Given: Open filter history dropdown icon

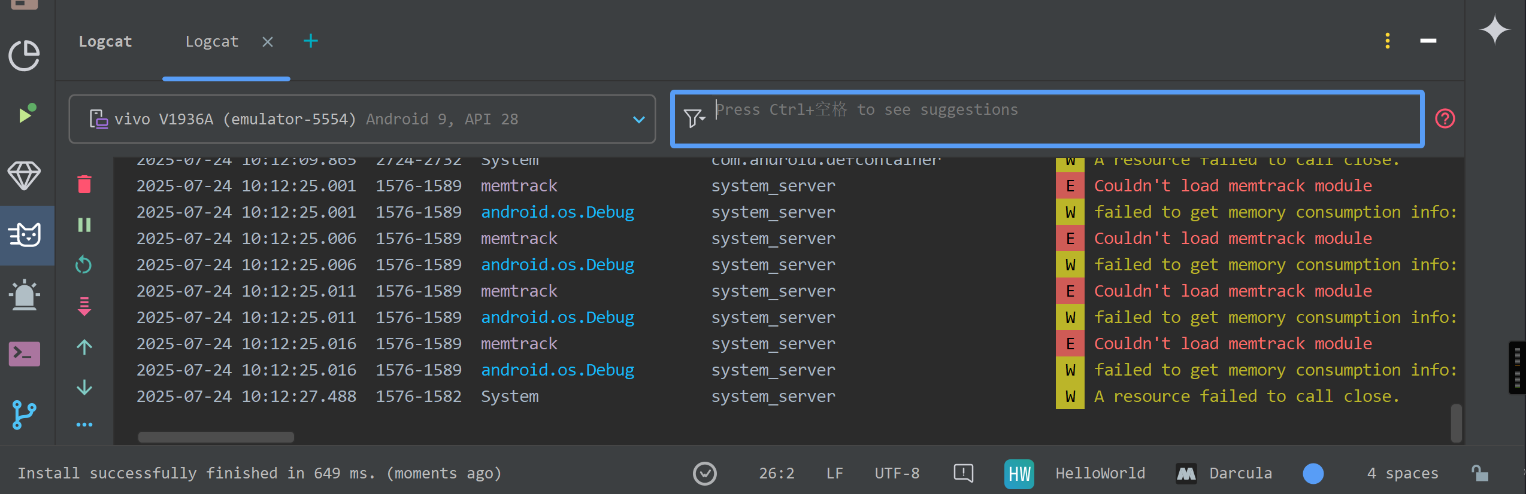Looking at the screenshot, I should pyautogui.click(x=694, y=118).
